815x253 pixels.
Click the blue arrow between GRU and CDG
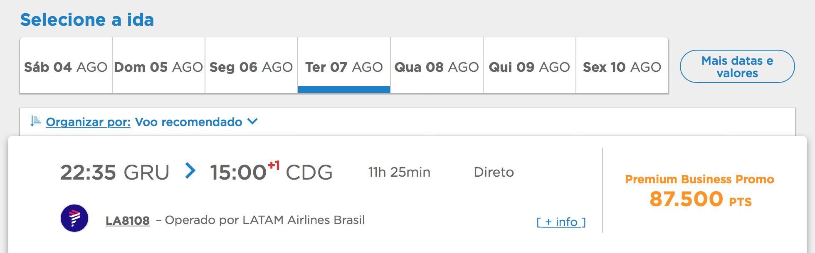coord(190,171)
